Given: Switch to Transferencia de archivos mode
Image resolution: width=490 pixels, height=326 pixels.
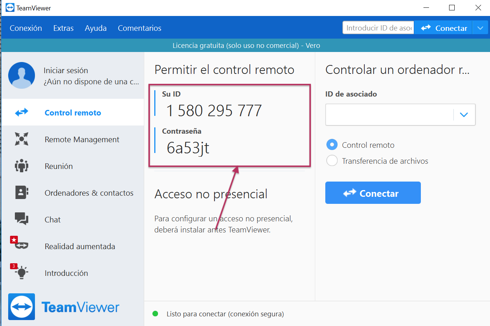Looking at the screenshot, I should pyautogui.click(x=332, y=161).
